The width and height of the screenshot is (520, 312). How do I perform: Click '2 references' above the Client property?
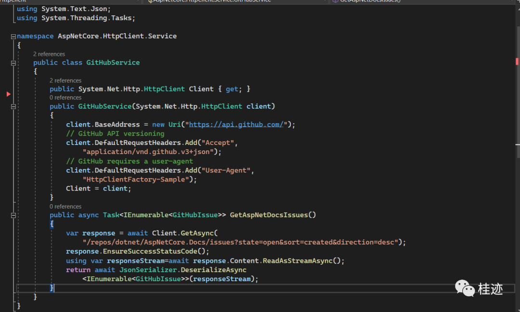65,80
